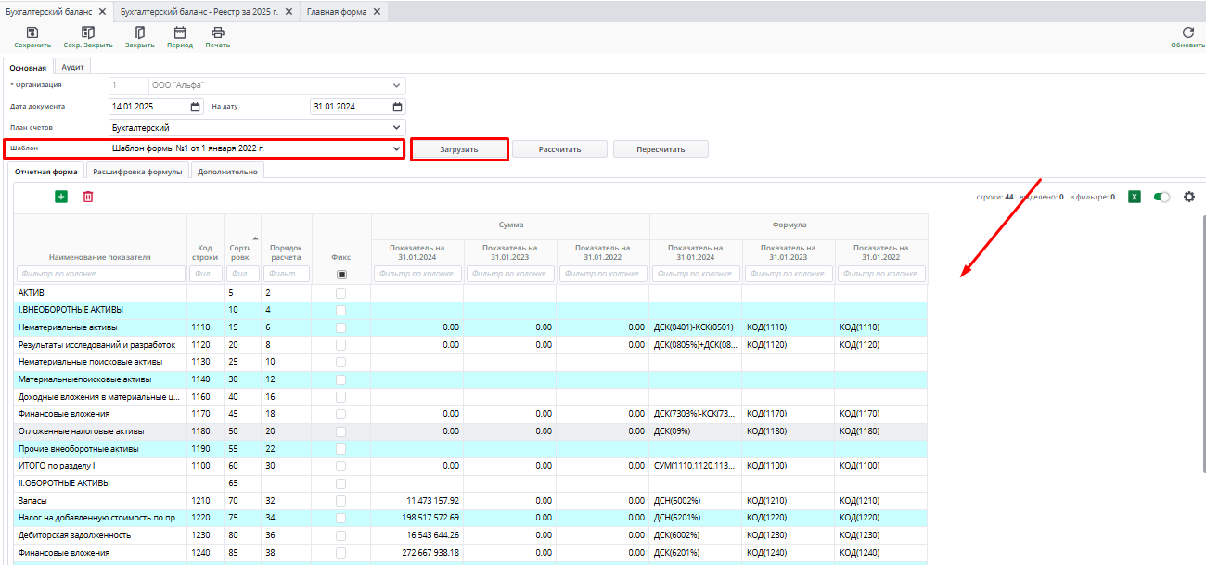Check Фикс checkbox for АКТИВ row

341,293
